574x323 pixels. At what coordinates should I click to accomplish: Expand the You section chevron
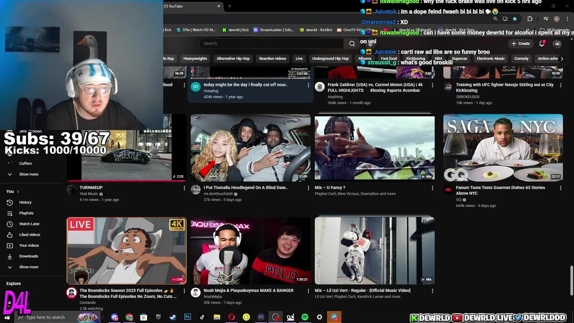click(x=18, y=192)
